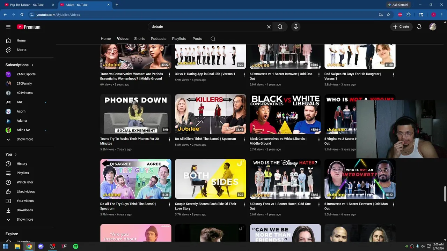Open the three-dot menu for Black Conservatives vs White Liberals
Viewport: 447px width, 251px height.
(x=319, y=139)
